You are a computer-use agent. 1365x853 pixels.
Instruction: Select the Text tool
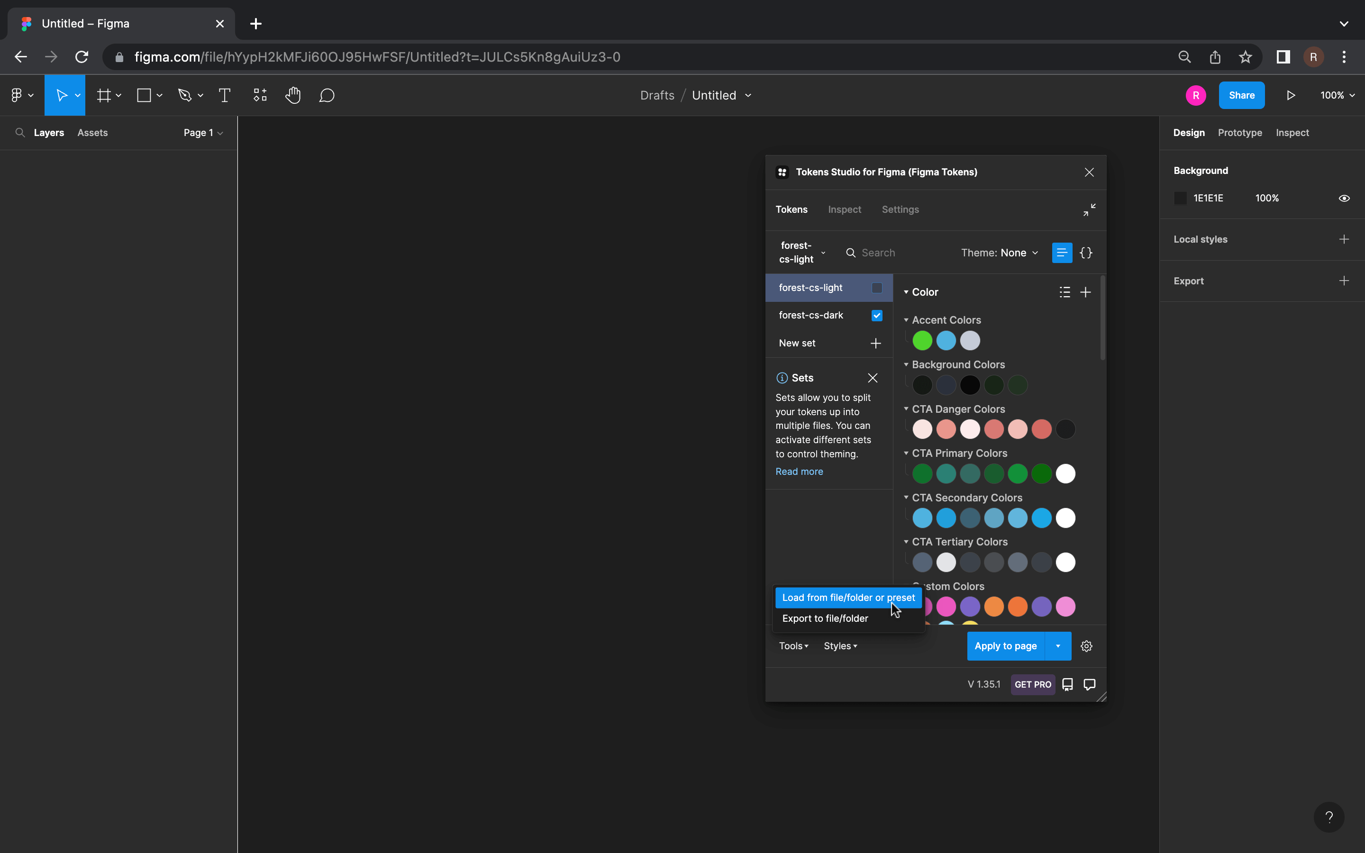pyautogui.click(x=225, y=95)
